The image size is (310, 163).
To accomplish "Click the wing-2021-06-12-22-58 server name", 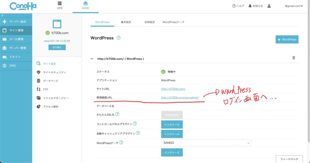I will [57, 41].
